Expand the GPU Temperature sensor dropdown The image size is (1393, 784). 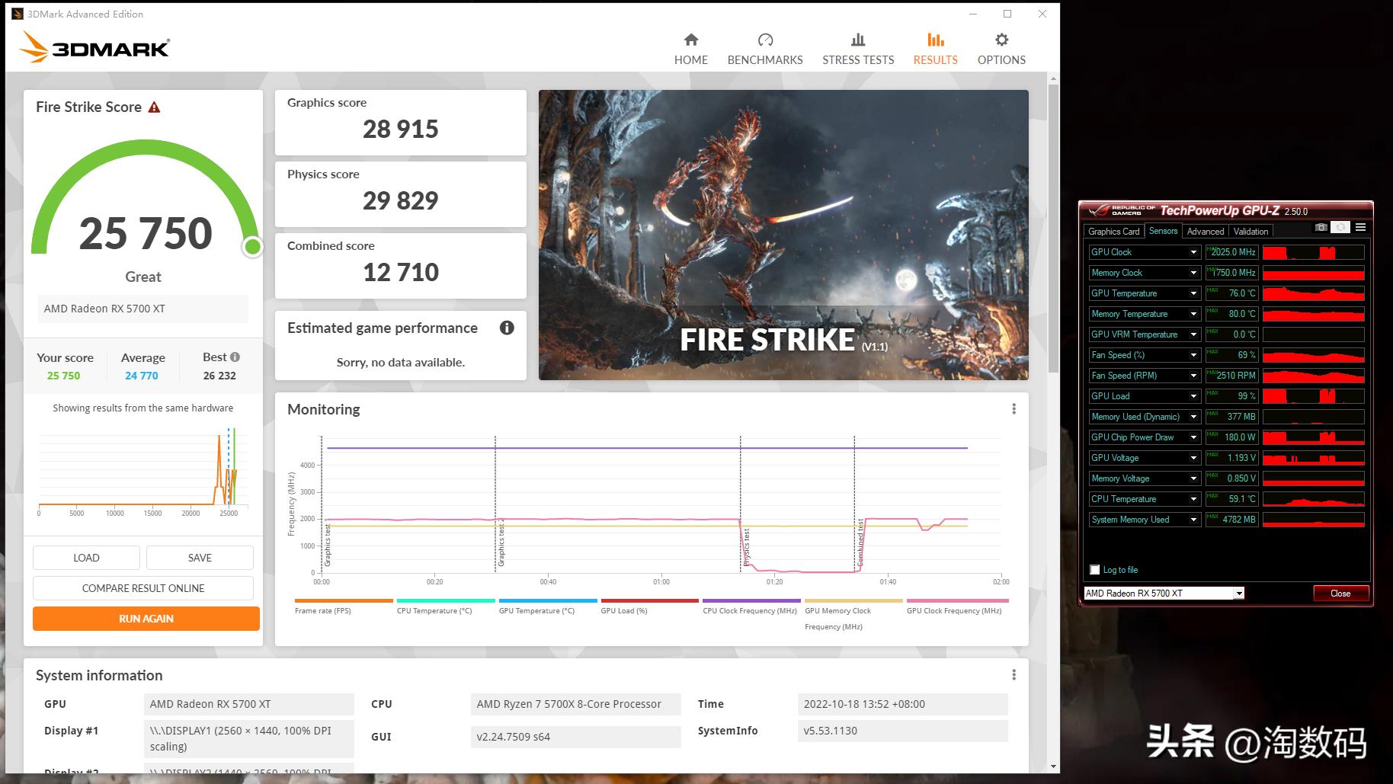point(1193,293)
